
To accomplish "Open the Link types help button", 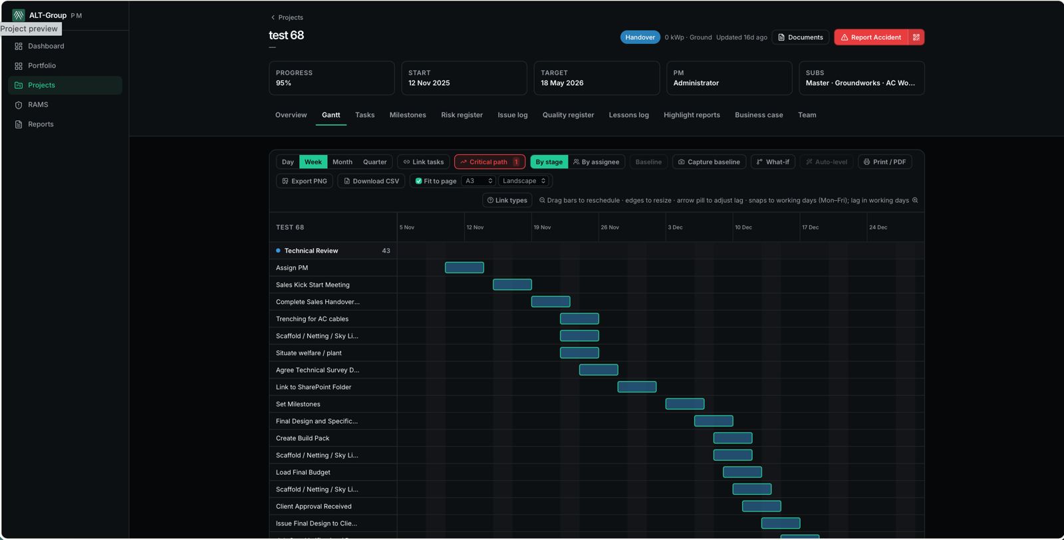I will pyautogui.click(x=507, y=200).
